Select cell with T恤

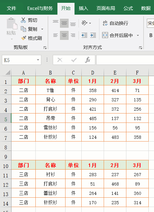tap(50, 90)
